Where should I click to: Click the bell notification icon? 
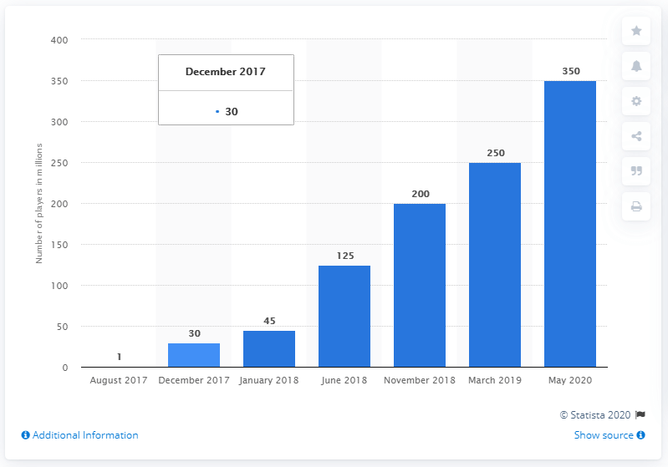[x=636, y=66]
